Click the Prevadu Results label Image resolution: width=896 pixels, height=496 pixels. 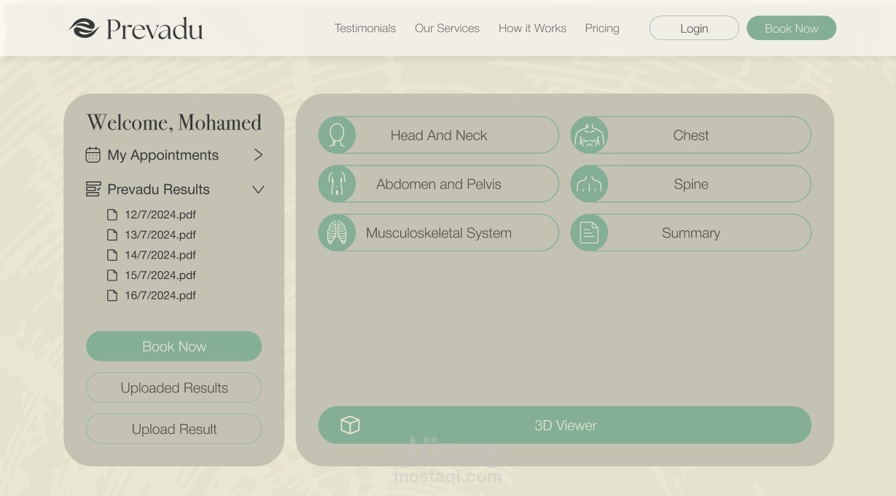(158, 189)
